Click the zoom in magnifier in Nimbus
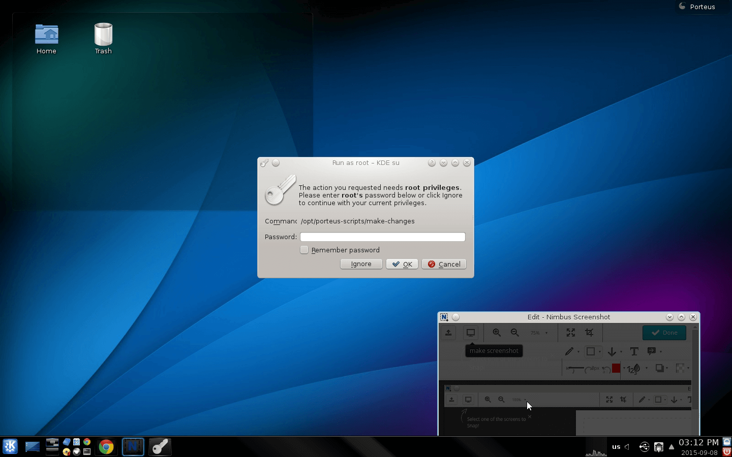 497,333
